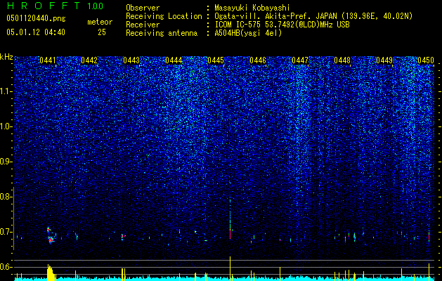Click file name 0501120440.png
442x281 pixels.
click(x=36, y=19)
